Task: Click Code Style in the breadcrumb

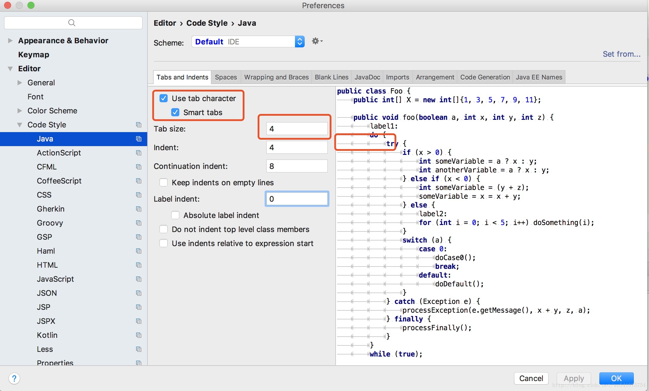Action: [x=207, y=23]
